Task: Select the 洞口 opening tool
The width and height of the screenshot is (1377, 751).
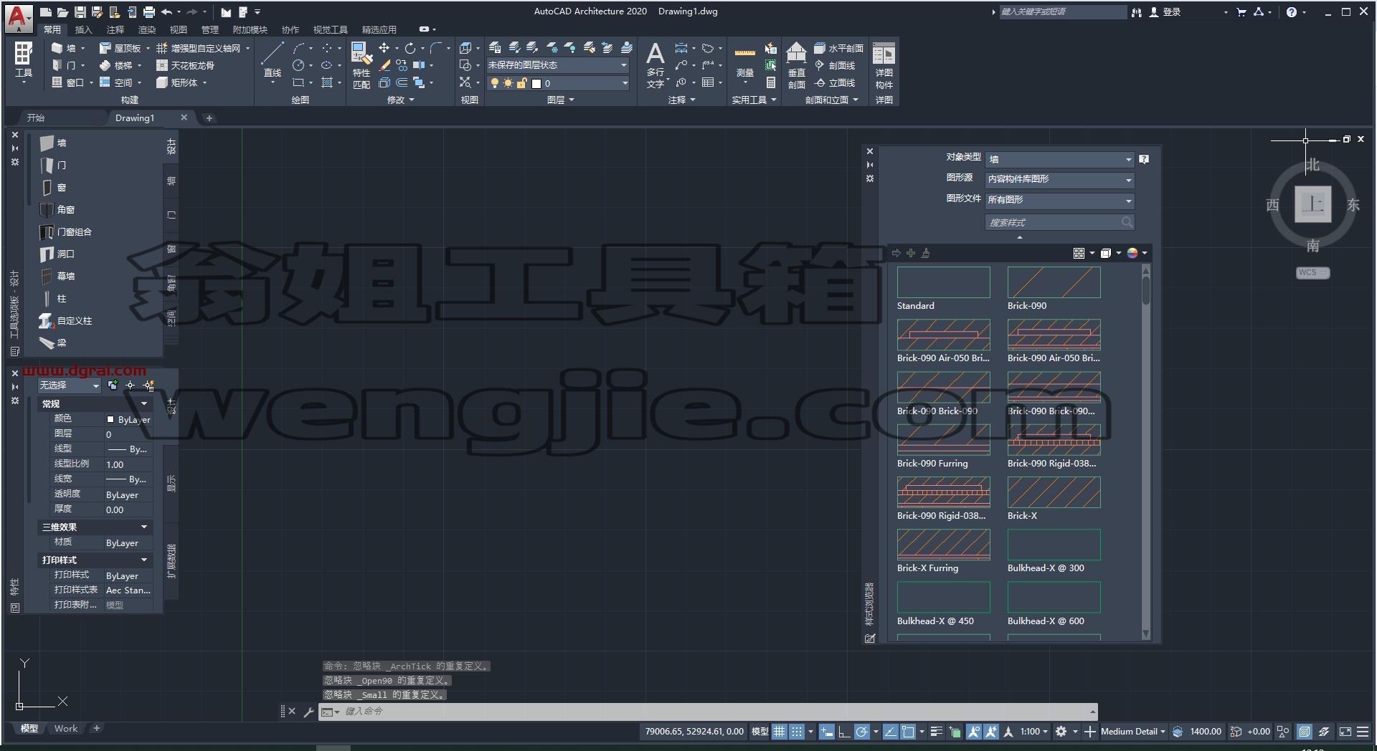Action: [x=57, y=254]
